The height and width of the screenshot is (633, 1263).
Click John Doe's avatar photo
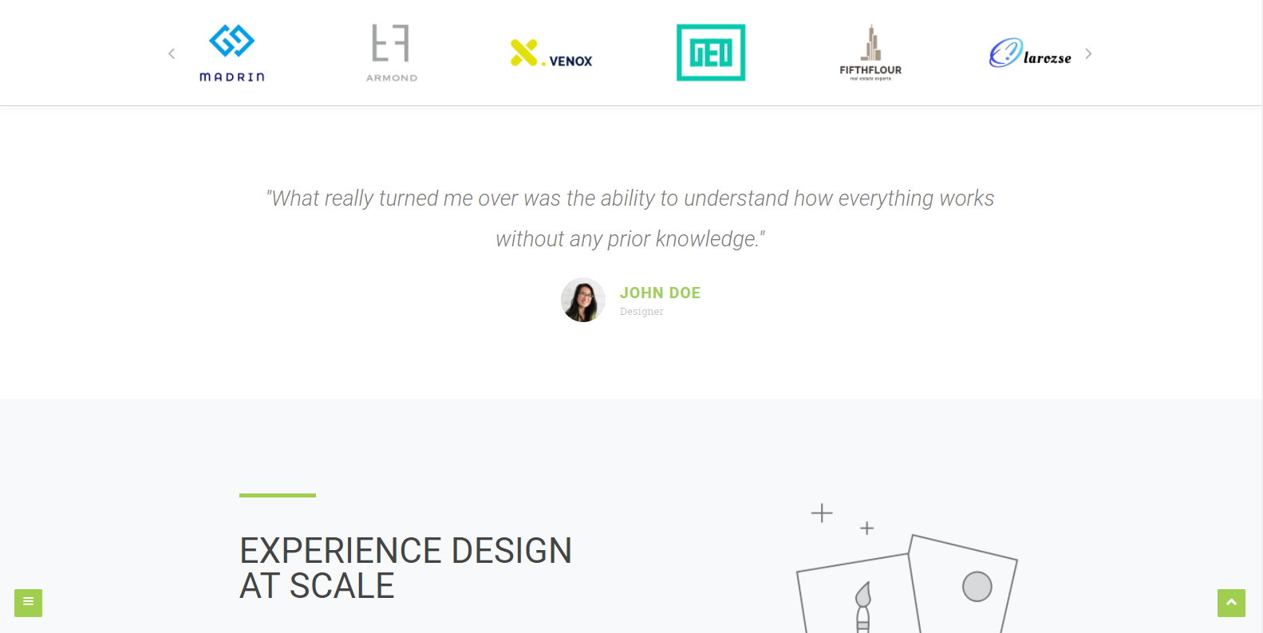(x=583, y=300)
